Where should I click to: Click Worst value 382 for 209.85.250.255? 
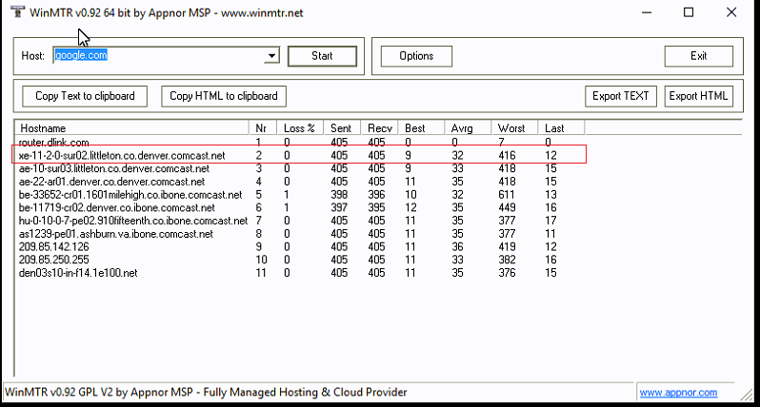(507, 260)
